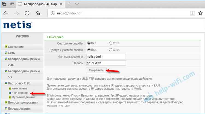The image size is (205, 114).
Task: Open the Полоса пропускания menu
Action: [x=23, y=103]
